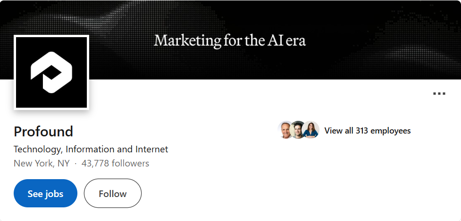Viewport: 461px width, 221px height.
Task: Click the stacked employee avatars group
Action: pyautogui.click(x=298, y=130)
